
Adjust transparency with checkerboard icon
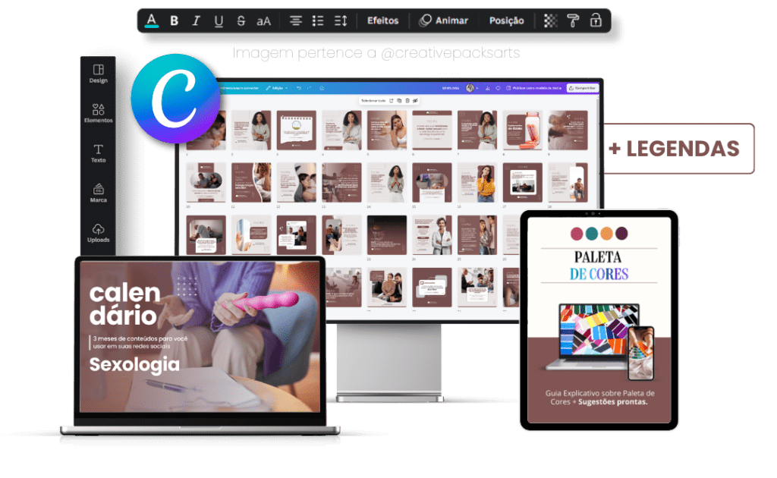551,20
